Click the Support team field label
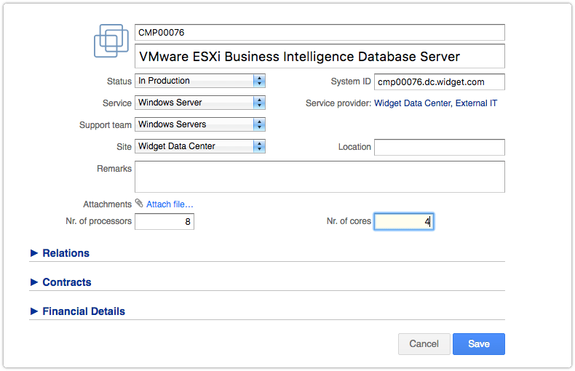Image resolution: width=575 pixels, height=371 pixels. coord(106,125)
